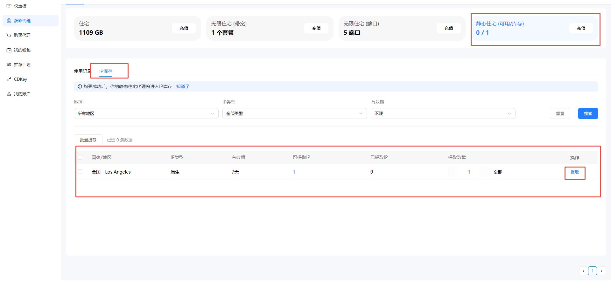Click the shopping cart icon for 购买代理
611x288 pixels.
pyautogui.click(x=9, y=35)
